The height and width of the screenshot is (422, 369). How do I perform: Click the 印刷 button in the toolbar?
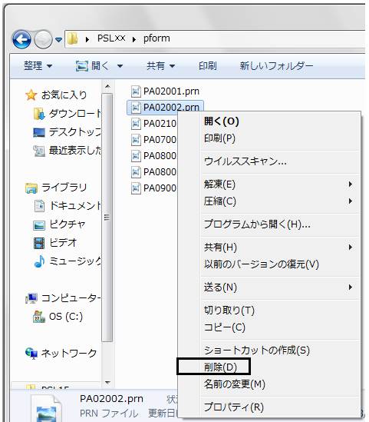208,65
